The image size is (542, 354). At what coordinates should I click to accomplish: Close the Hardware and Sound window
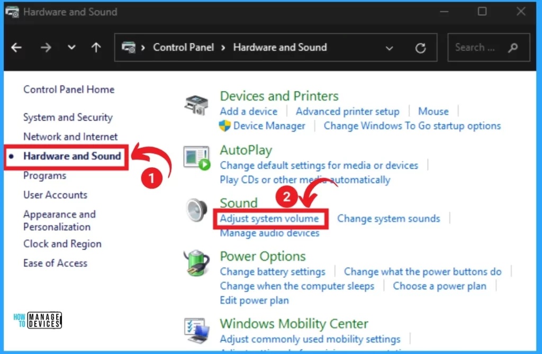(x=521, y=12)
